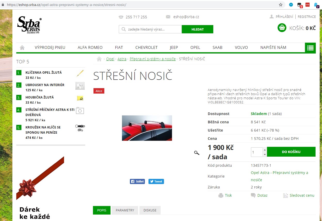Bookmark page with the star icon

click(281, 5)
